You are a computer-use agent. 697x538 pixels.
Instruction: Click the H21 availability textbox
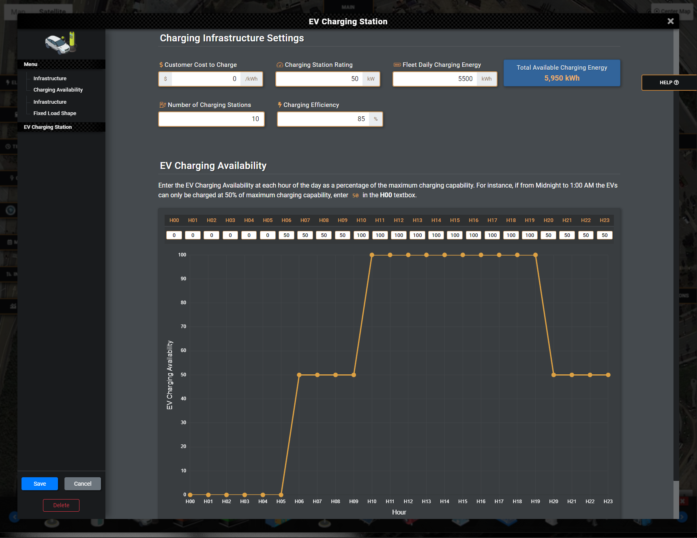pos(567,235)
